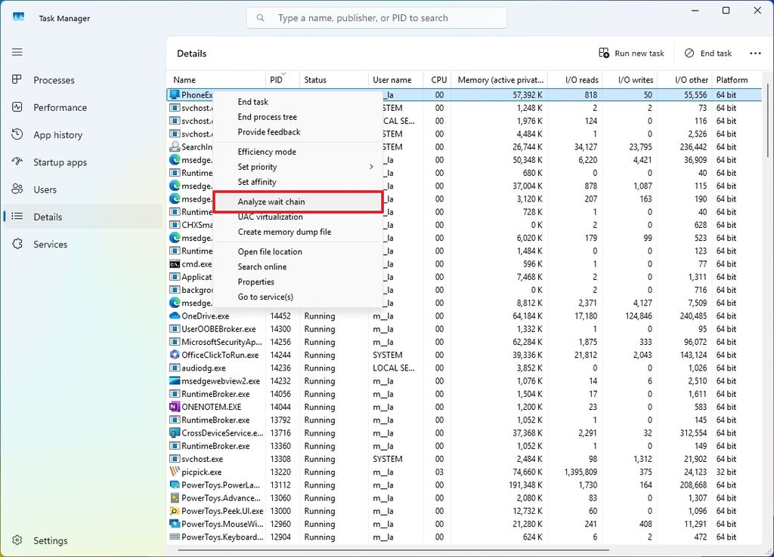774x557 pixels.
Task: Choose Create memory dump file
Action: pyautogui.click(x=298, y=232)
